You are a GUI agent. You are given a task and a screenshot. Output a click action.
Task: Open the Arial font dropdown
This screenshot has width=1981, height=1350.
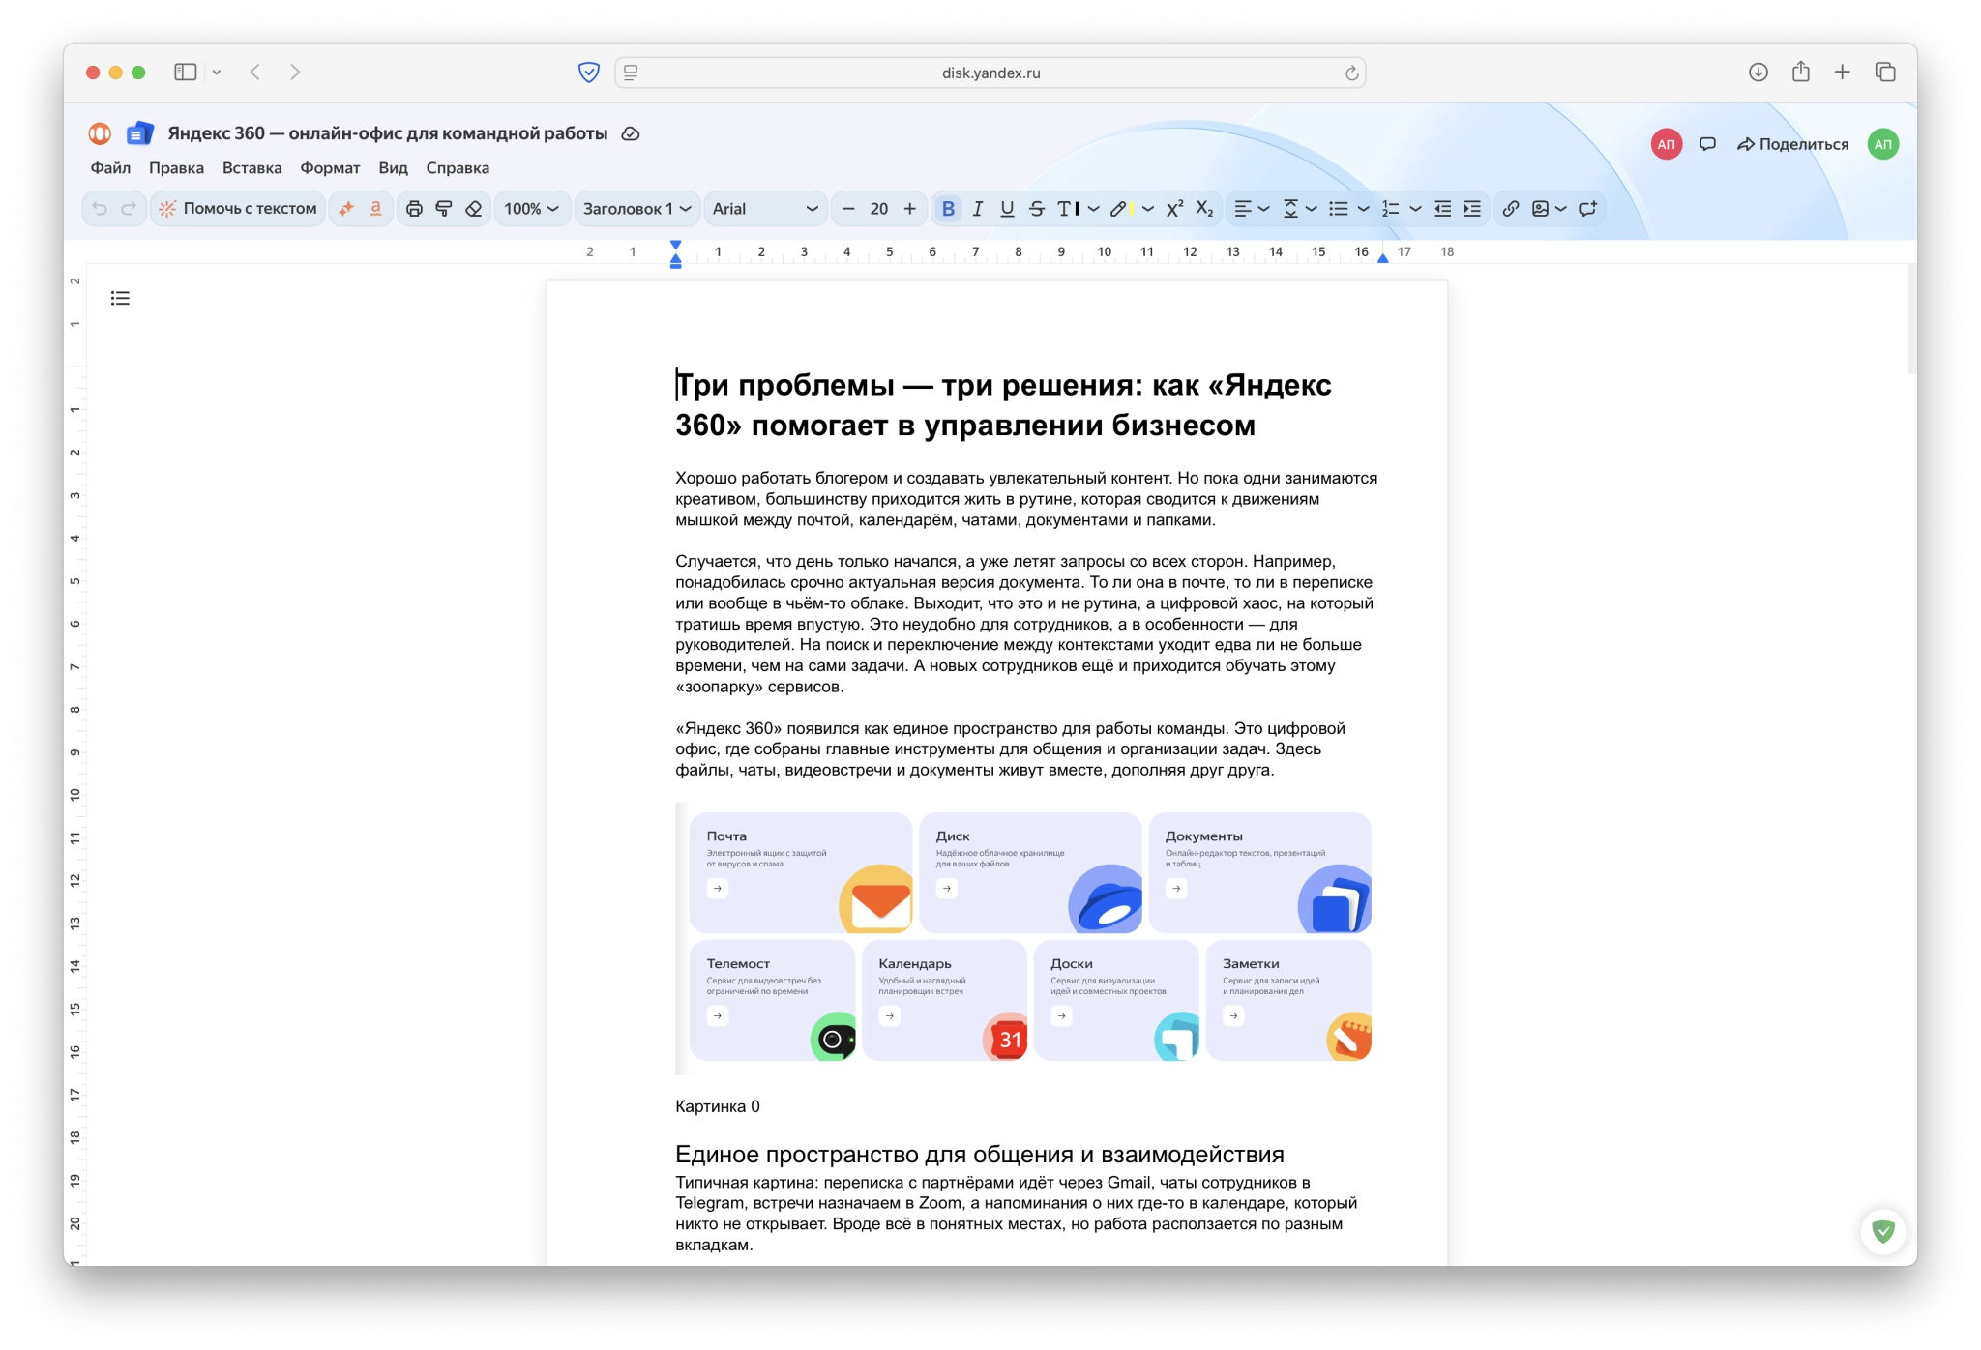point(764,209)
